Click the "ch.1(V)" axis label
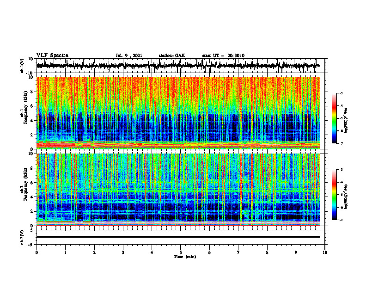The image size is (366, 283). click(x=22, y=66)
